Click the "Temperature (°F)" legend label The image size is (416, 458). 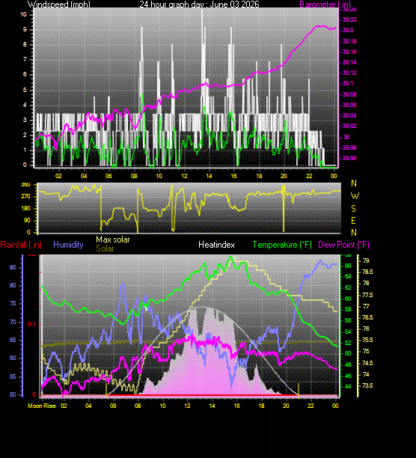click(282, 245)
